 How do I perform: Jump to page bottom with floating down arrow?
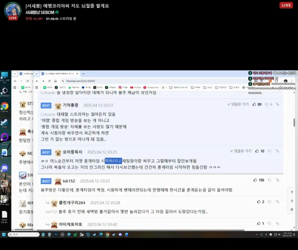tap(292, 201)
